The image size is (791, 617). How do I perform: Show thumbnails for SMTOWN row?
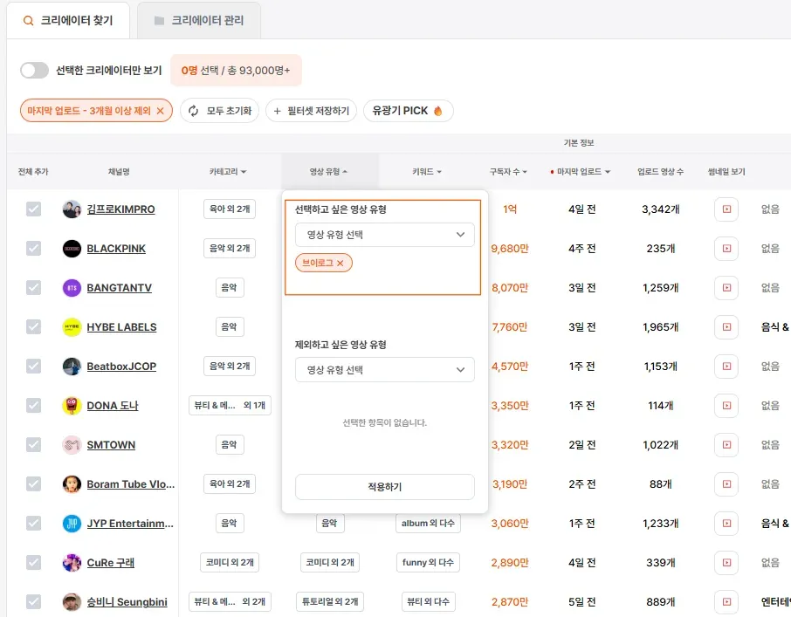pos(726,444)
